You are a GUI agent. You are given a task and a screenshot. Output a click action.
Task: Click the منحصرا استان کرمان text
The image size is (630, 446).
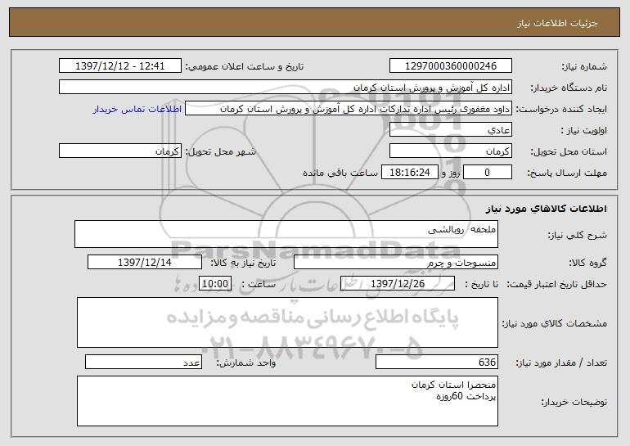(453, 385)
